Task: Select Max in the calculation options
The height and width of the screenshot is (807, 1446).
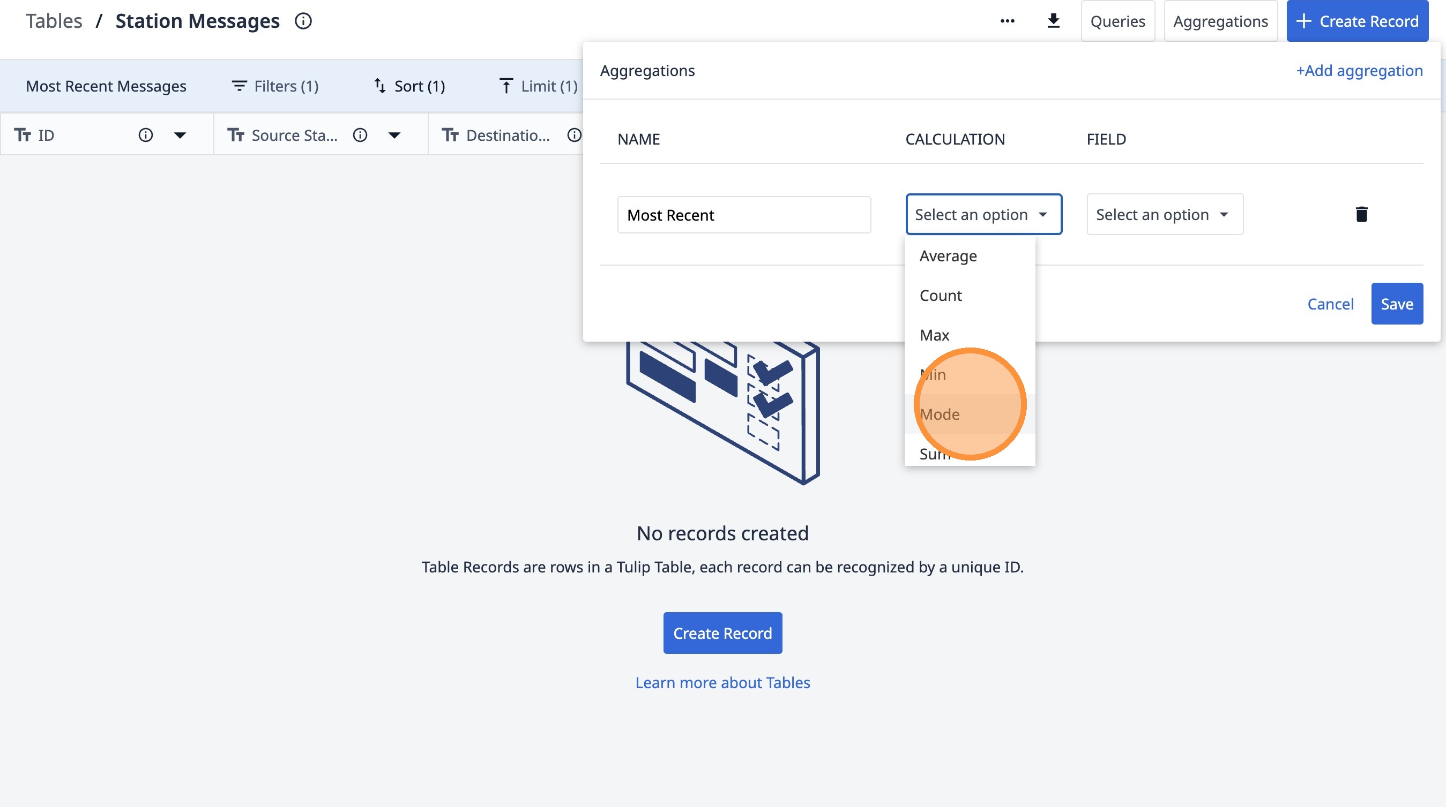Action: tap(935, 335)
